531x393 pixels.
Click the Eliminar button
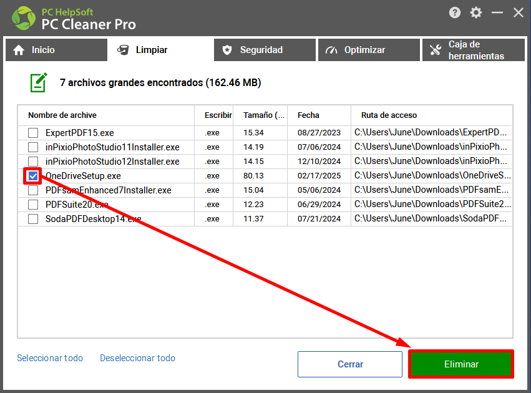[461, 364]
